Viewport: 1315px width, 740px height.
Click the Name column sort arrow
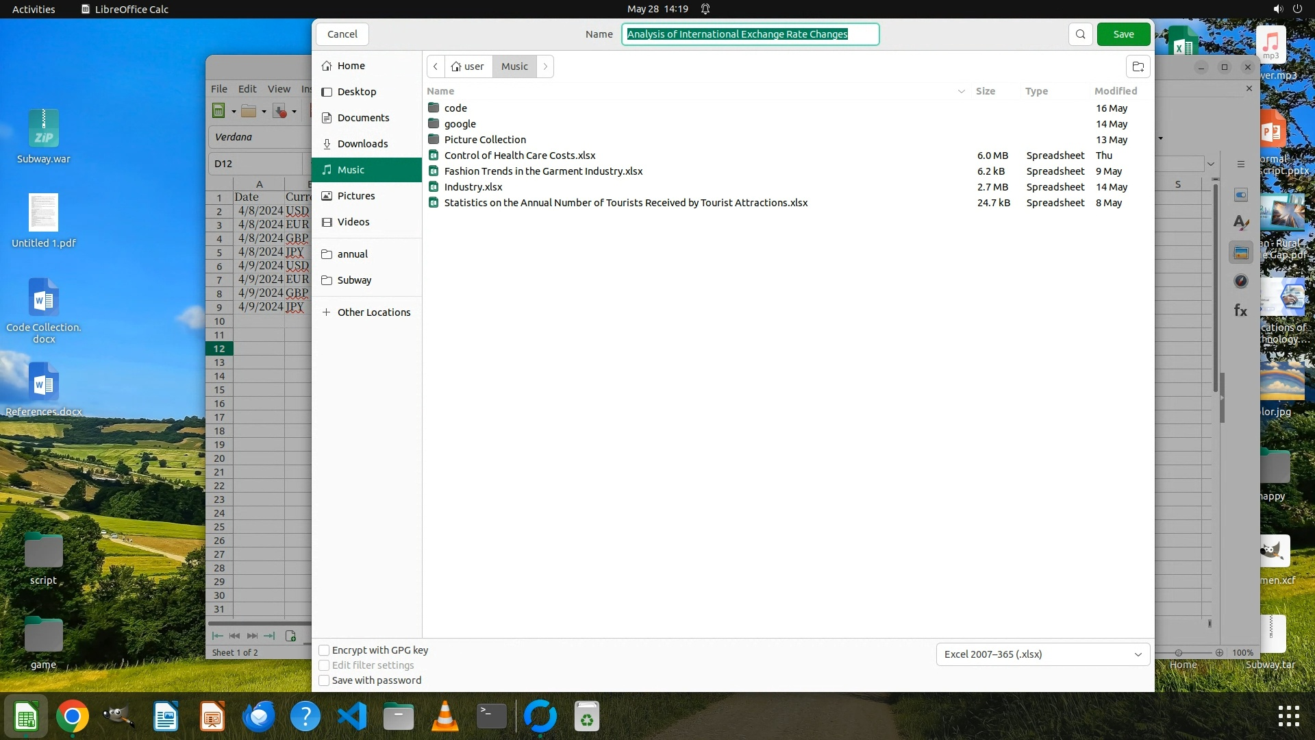961,91
